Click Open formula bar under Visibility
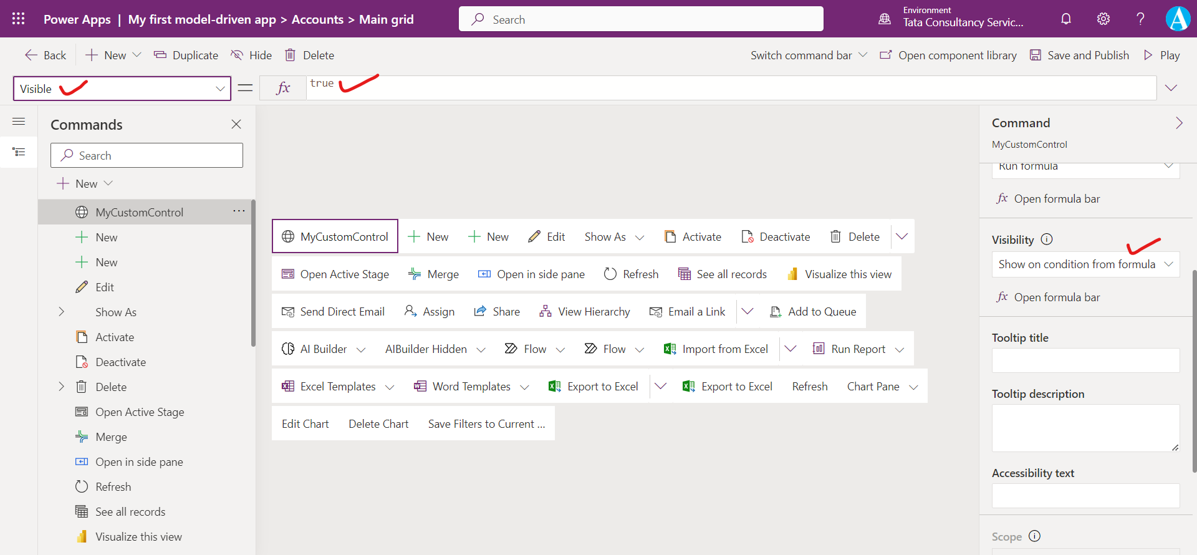This screenshot has width=1197, height=555. coord(1056,297)
